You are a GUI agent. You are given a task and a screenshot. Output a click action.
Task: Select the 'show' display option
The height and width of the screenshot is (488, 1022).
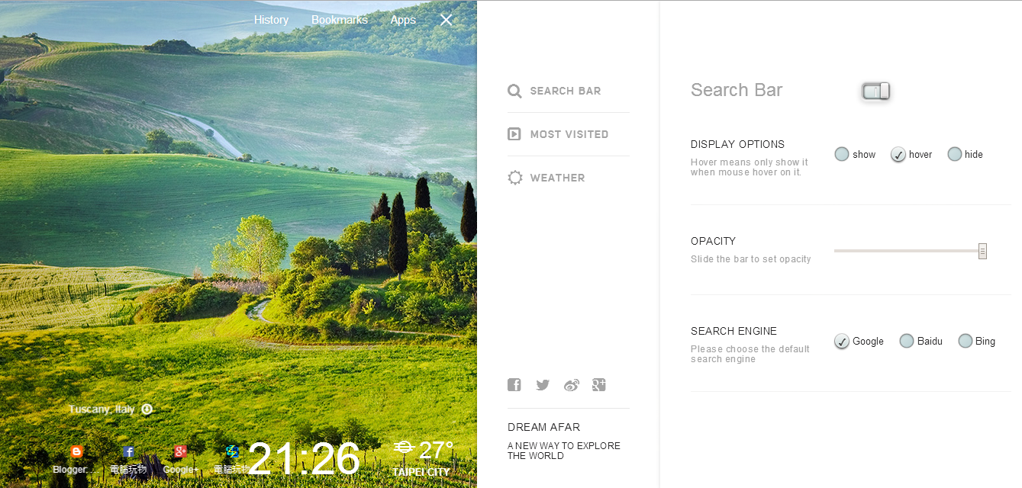[842, 154]
